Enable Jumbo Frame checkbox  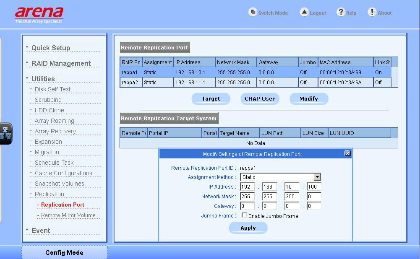coord(244,215)
